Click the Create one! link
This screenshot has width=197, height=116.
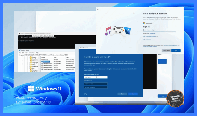click(152, 33)
